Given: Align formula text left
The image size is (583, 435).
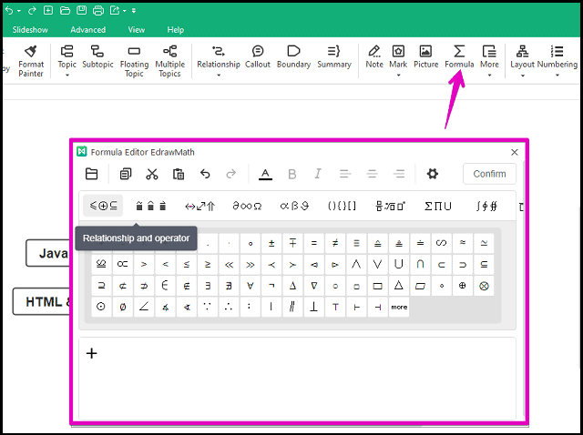Looking at the screenshot, I should click(345, 174).
